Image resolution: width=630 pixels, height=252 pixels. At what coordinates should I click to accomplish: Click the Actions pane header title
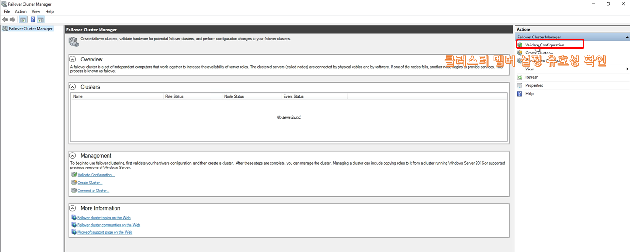coord(524,29)
